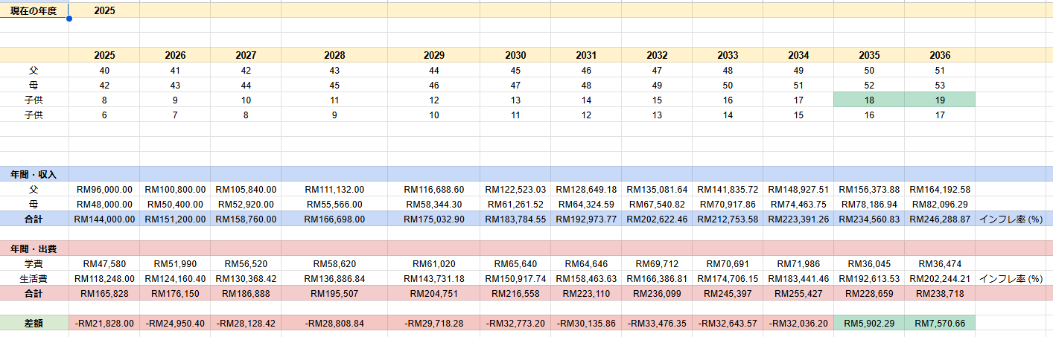Viewport: 1053px width, 337px height.
Task: Click the 差額 row label
Action: coord(34,323)
